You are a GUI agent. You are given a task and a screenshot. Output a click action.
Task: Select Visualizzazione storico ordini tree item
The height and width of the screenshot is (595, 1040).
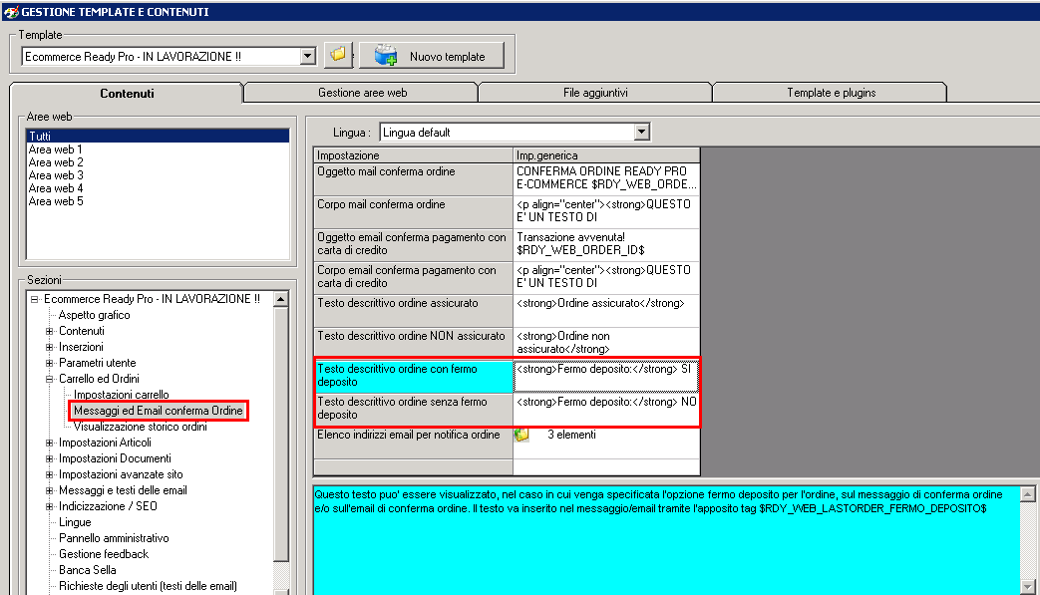tap(140, 427)
